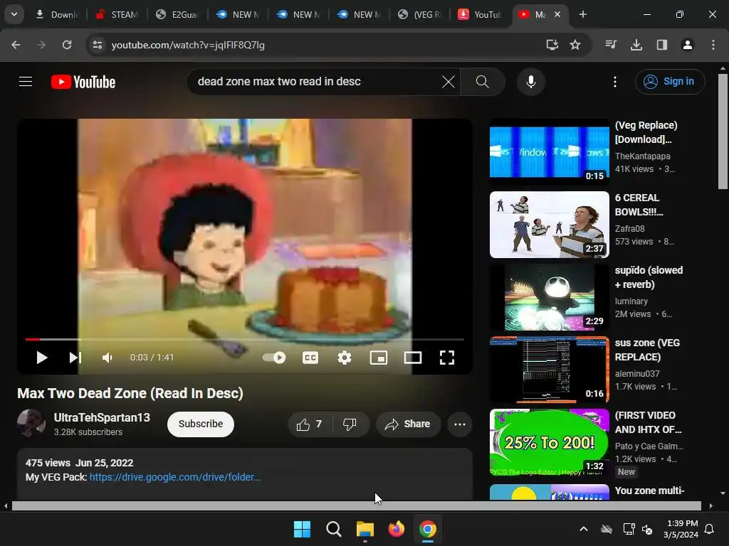
Task: Enable miniplayer mode
Action: (x=379, y=358)
